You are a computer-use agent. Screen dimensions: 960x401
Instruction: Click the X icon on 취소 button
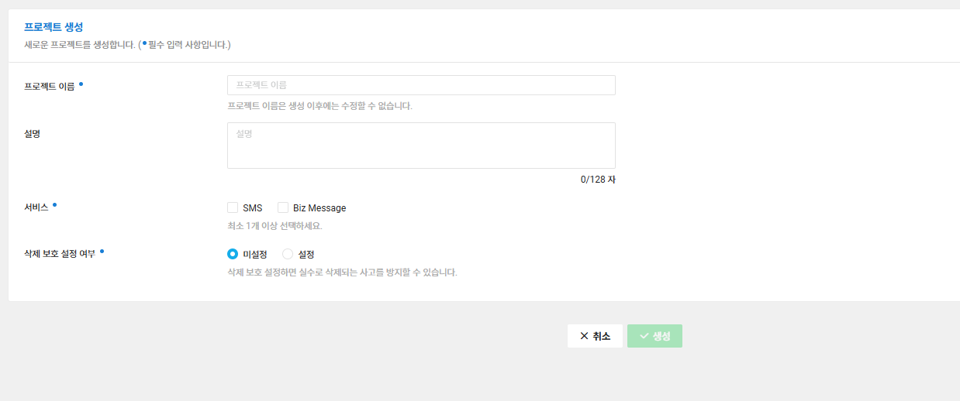pos(584,336)
